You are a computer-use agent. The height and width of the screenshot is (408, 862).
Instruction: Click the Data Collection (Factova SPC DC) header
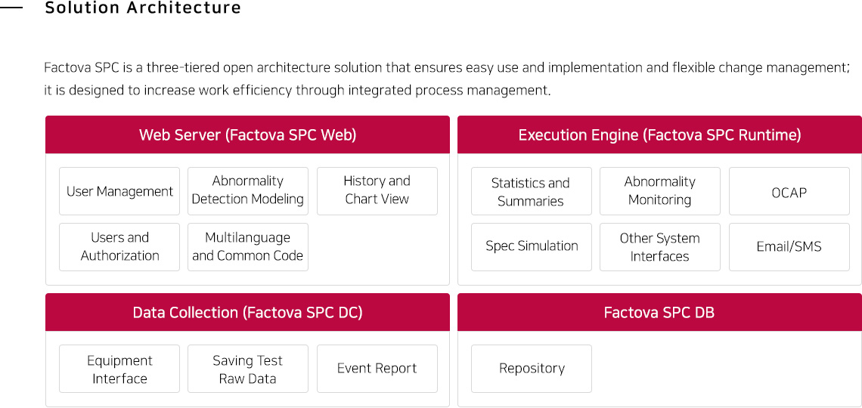coord(247,313)
